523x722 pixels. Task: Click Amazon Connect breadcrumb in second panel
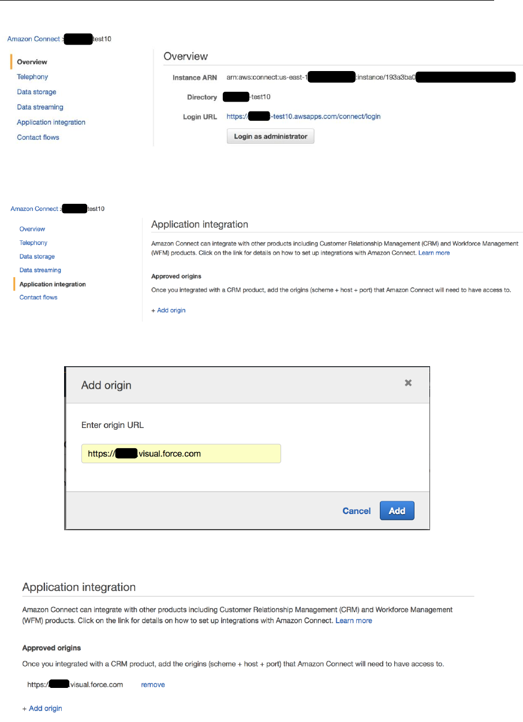[34, 209]
